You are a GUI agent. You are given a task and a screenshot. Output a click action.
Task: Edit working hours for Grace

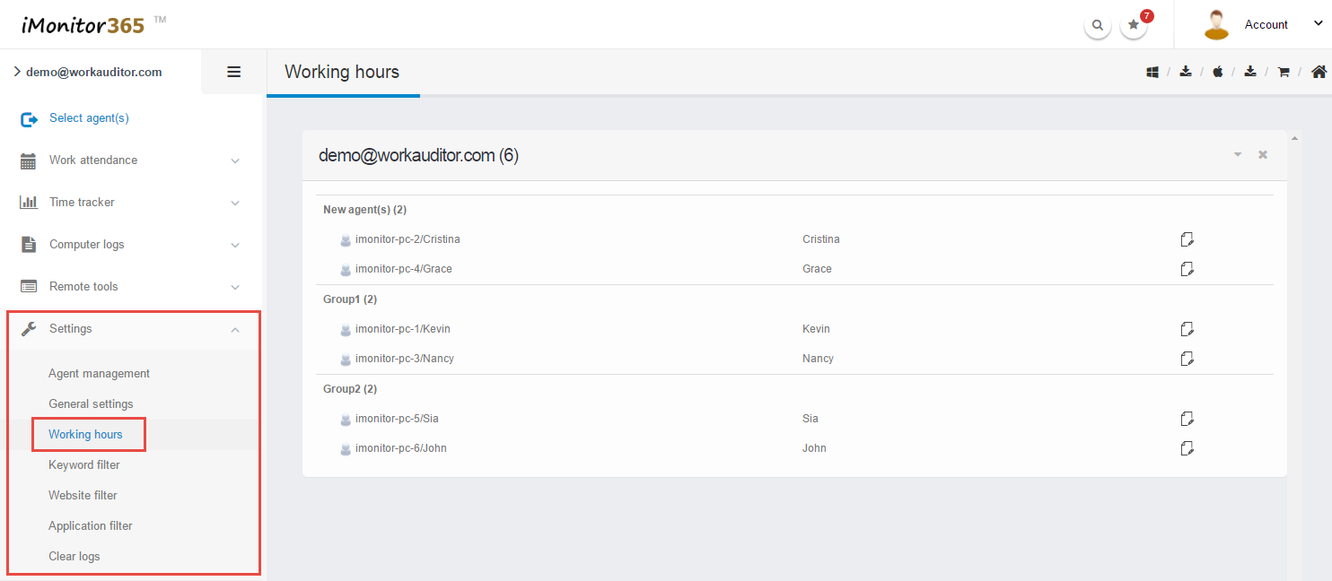[1187, 269]
